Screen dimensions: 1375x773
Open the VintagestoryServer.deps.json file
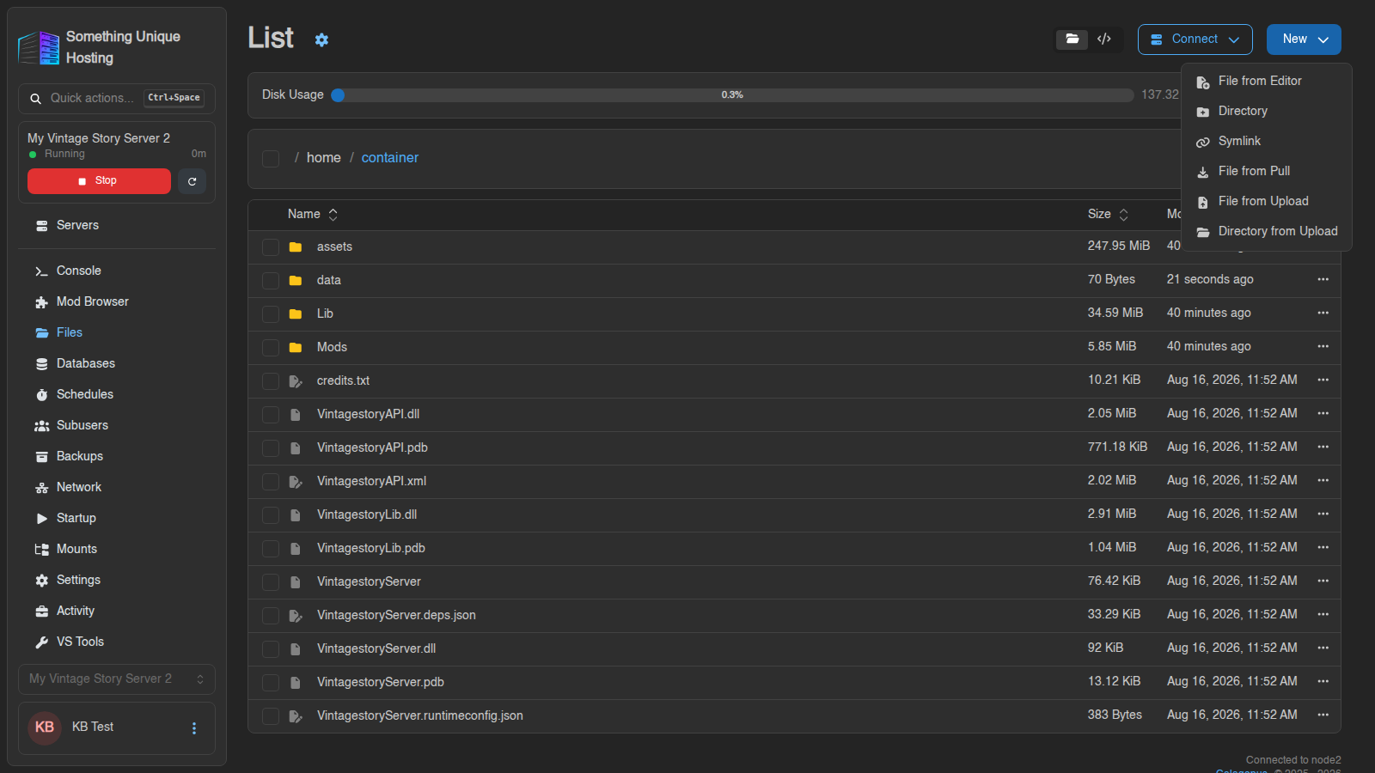coord(396,616)
